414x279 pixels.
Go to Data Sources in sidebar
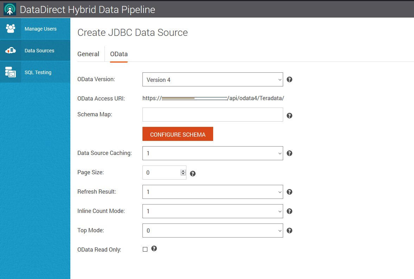[35, 50]
